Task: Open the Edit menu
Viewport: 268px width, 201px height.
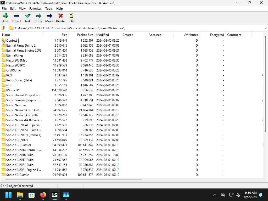Action: [x=13, y=9]
